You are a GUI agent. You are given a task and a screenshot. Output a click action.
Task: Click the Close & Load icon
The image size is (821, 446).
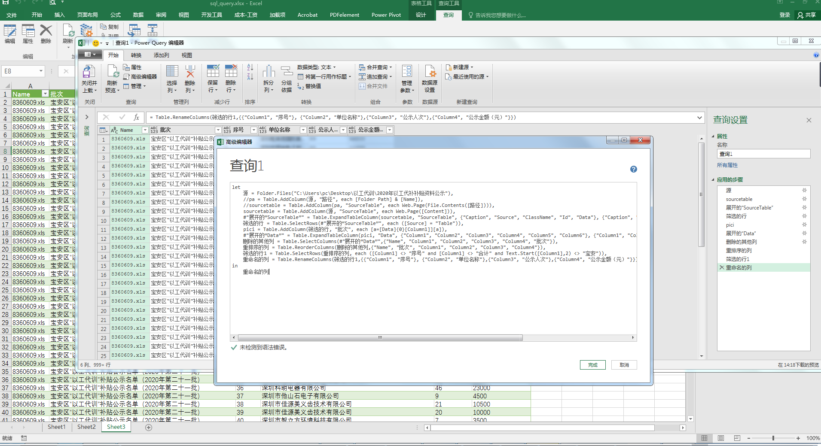coord(89,71)
